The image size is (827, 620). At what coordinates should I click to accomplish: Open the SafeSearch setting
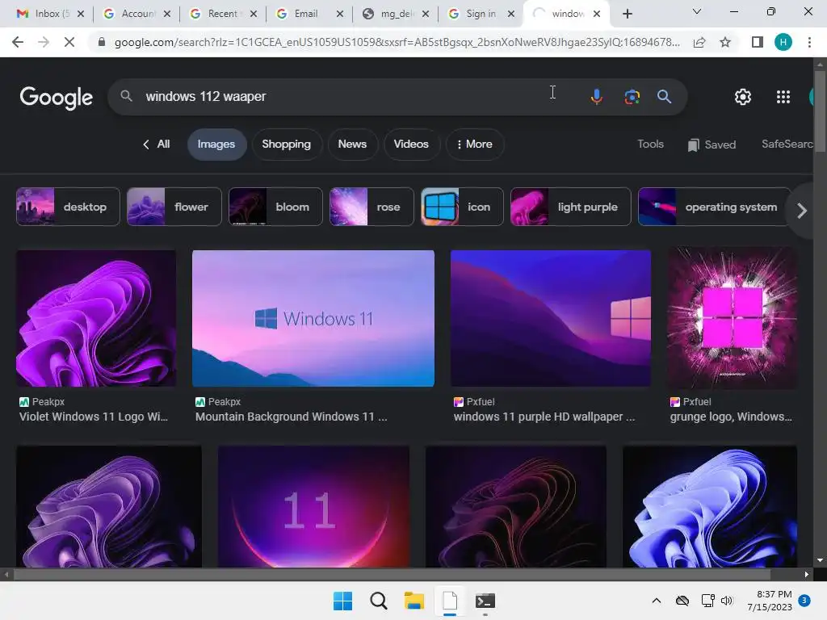787,144
